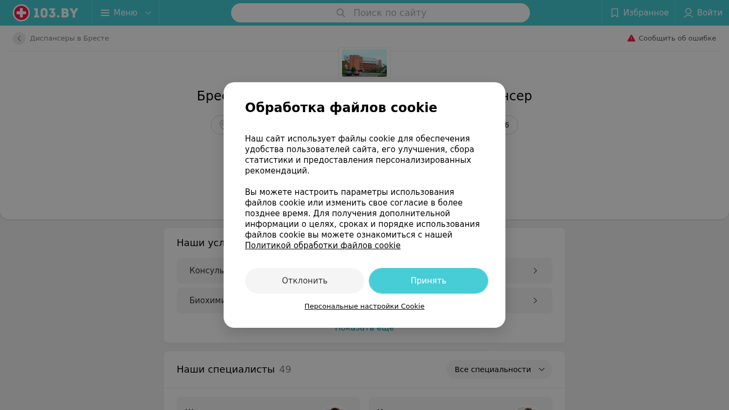Open the hamburger Меню icon

[x=105, y=13]
